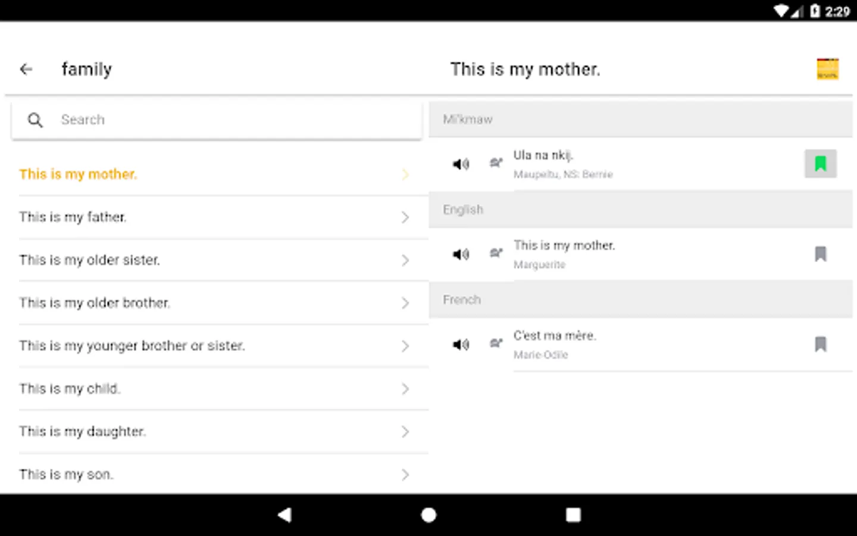Tap the slow playback turtle icon for English
This screenshot has width=857, height=536.
(496, 253)
